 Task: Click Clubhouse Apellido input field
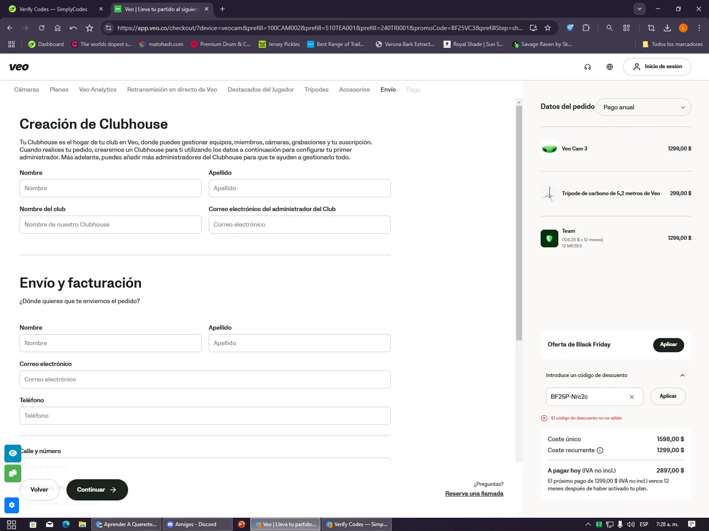[300, 188]
